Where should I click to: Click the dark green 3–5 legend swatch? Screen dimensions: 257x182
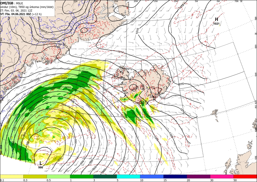point(105,176)
